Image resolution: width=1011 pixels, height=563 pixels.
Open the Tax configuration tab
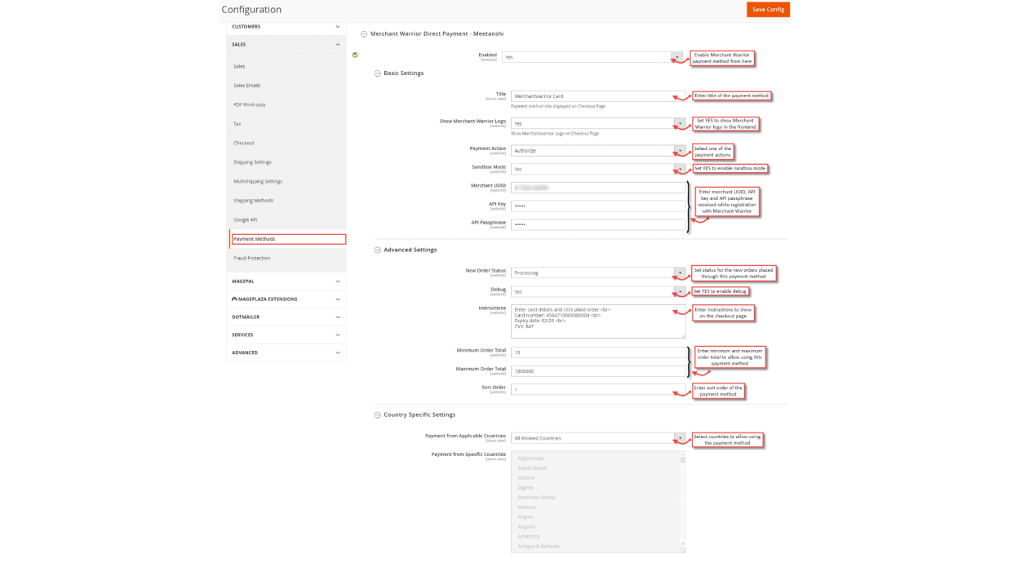pos(237,124)
